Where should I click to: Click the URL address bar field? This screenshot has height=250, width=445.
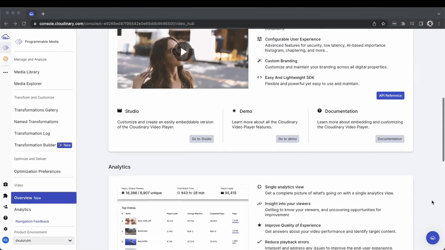[x=200, y=24]
